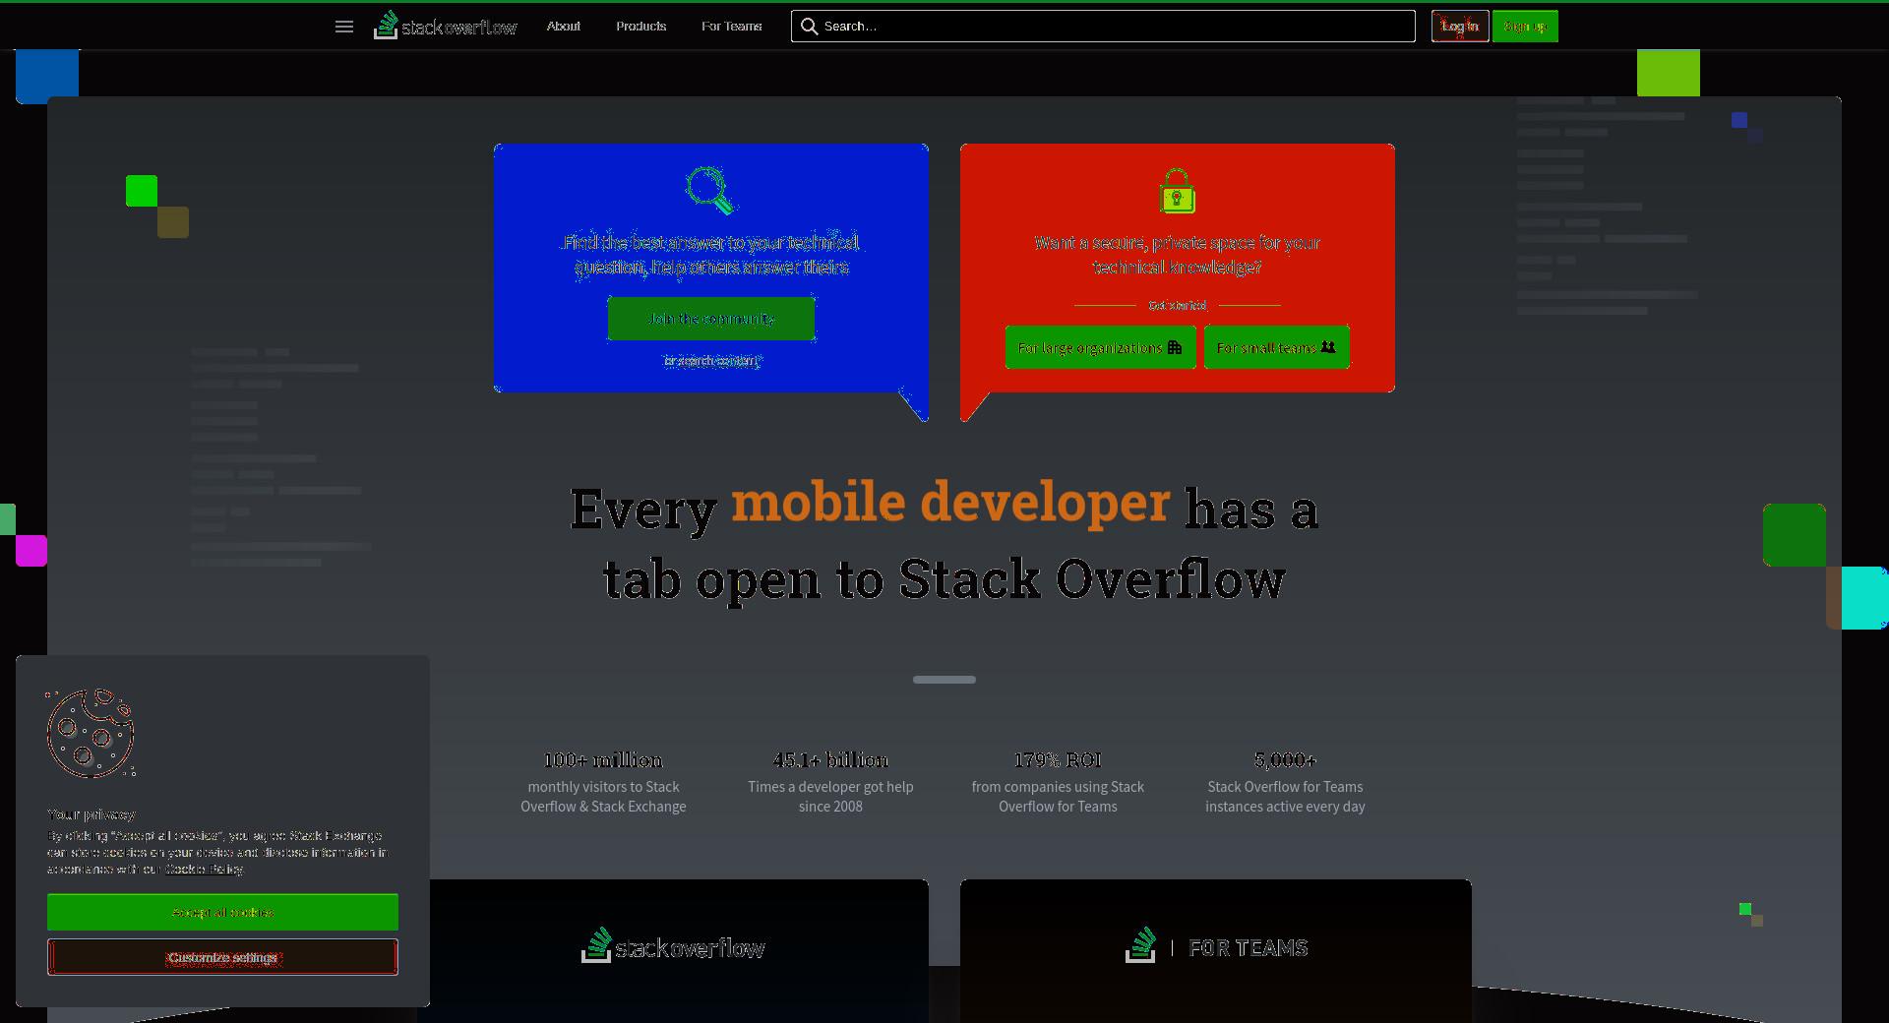Click 'Times a developer got help' text

pos(830,797)
